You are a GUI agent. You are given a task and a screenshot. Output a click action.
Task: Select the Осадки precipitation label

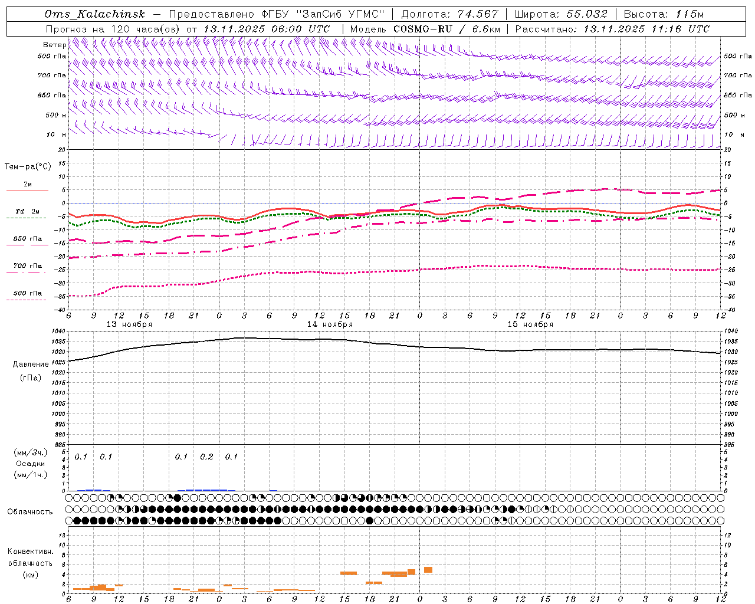(x=31, y=464)
